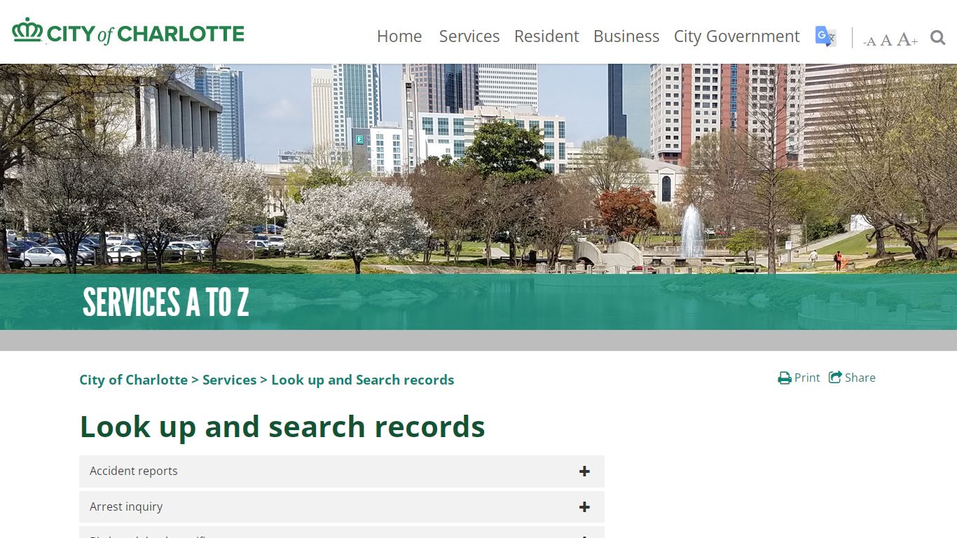Open the Resident menu
The width and height of the screenshot is (957, 538).
(x=546, y=36)
